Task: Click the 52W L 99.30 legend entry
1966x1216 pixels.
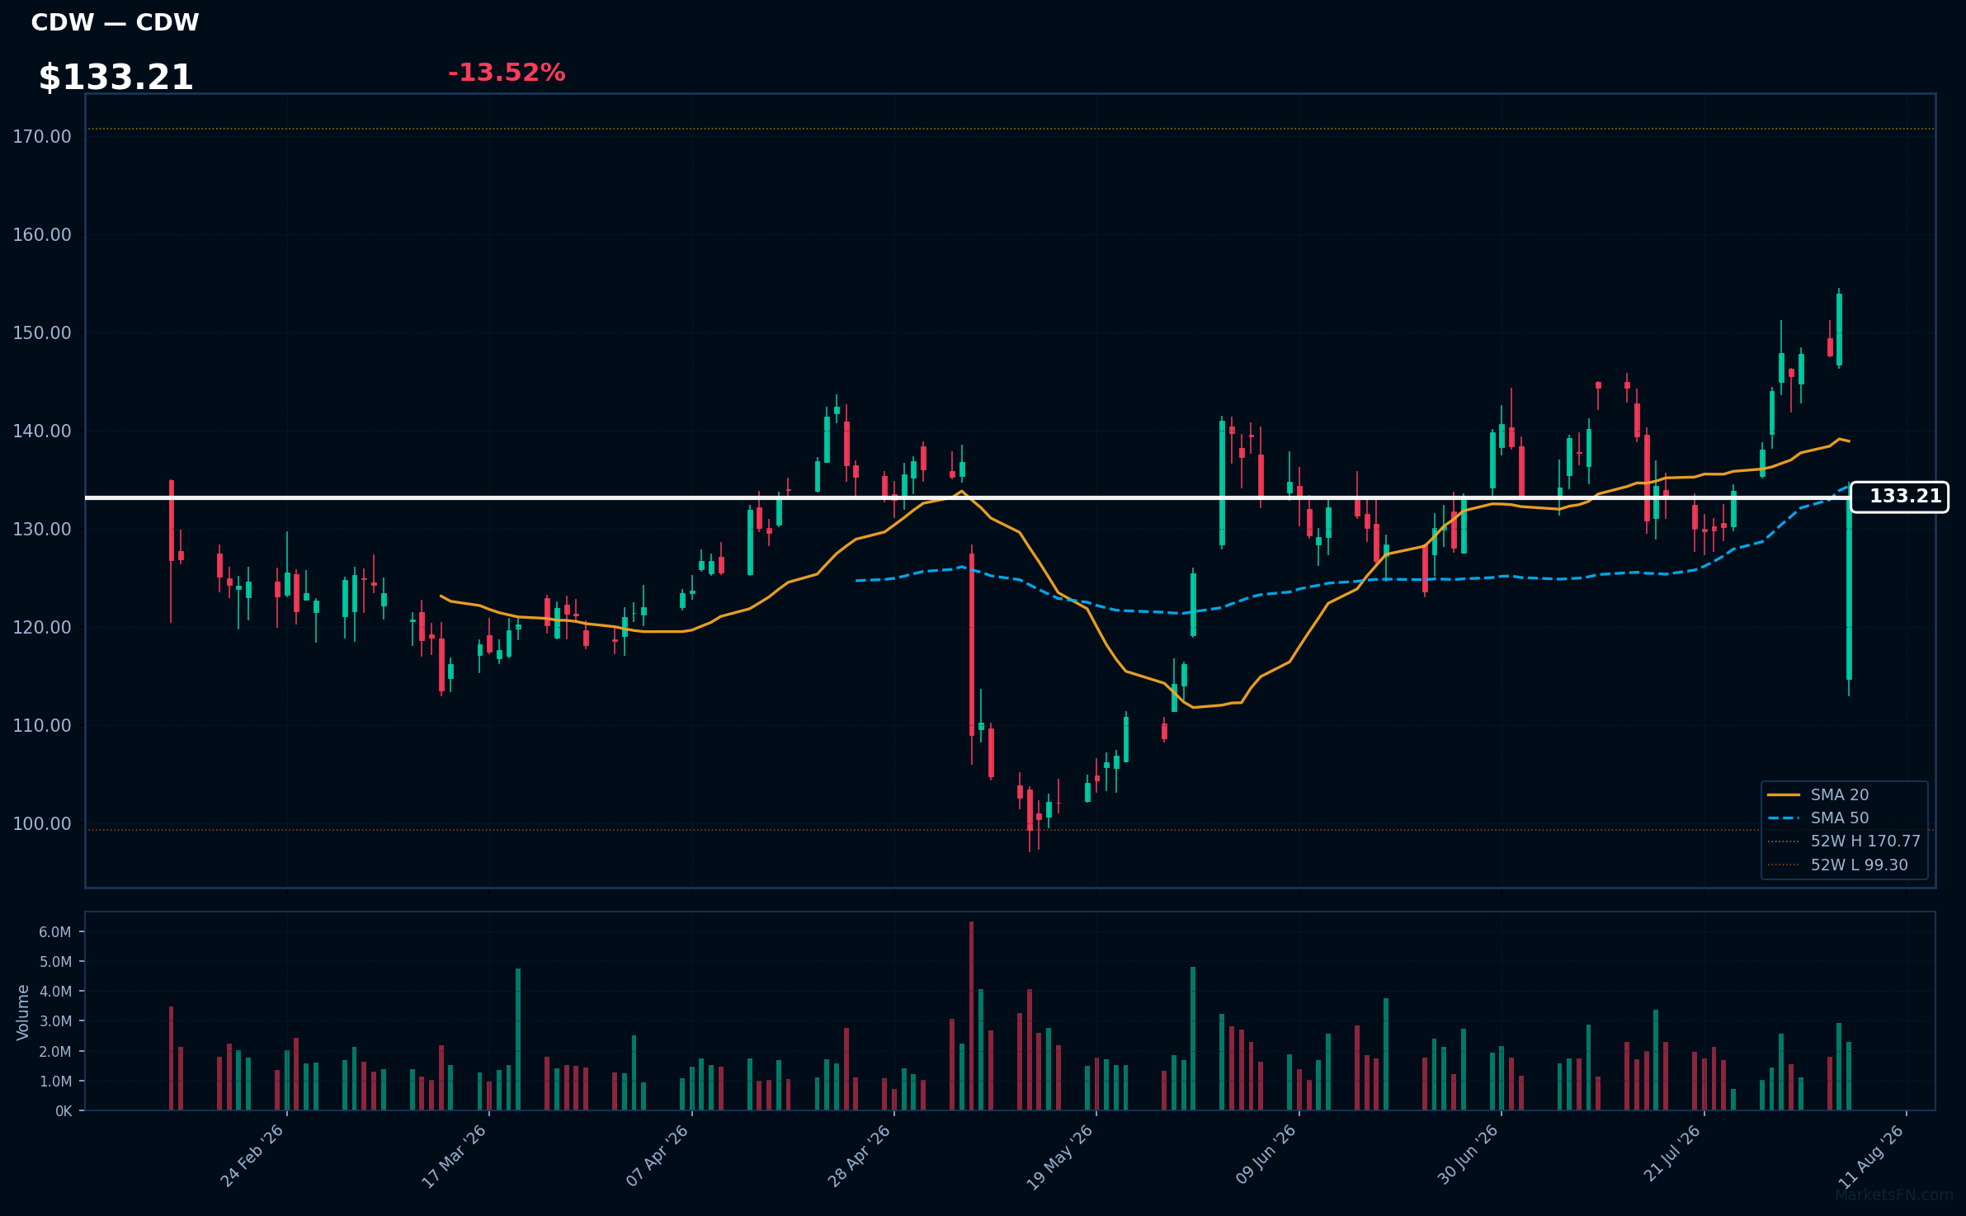Action: 1837,865
